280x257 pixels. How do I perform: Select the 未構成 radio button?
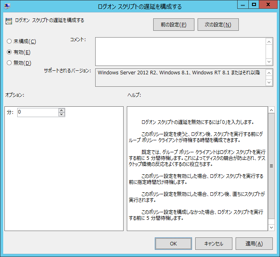[x=9, y=41]
